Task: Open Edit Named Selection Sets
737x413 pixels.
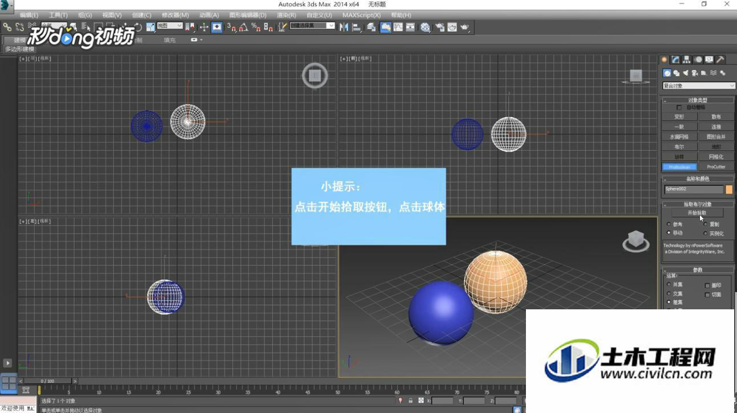Action: click(x=282, y=27)
